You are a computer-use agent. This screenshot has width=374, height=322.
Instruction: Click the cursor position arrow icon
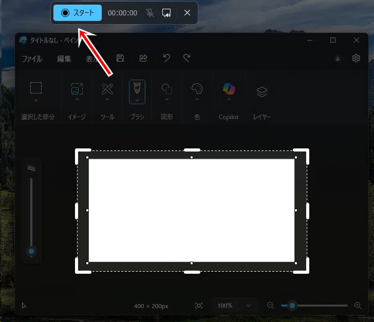(24, 306)
